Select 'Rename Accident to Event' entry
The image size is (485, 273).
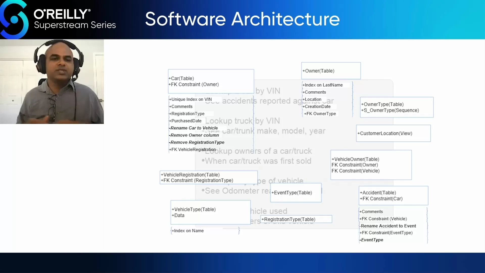coord(388,226)
